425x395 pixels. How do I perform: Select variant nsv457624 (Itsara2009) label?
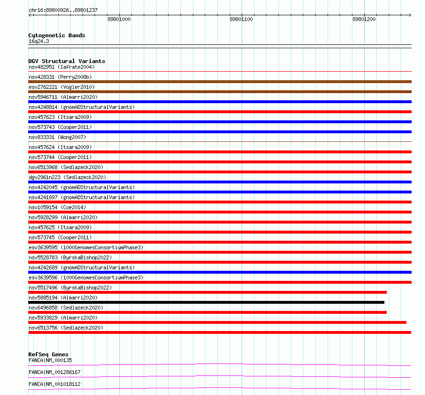coord(60,147)
